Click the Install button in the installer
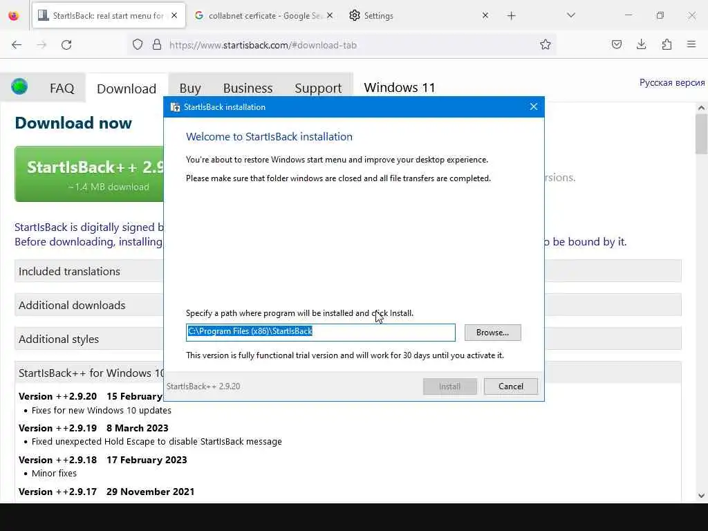708x531 pixels. click(x=449, y=386)
